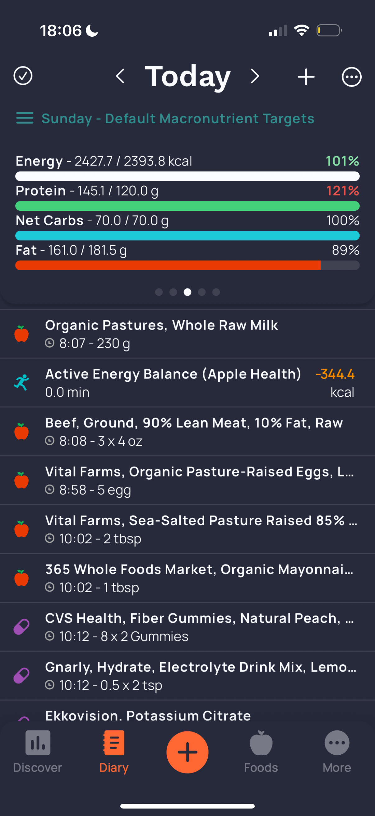Tap the mark day complete checkmark icon
This screenshot has width=375, height=816.
23,76
